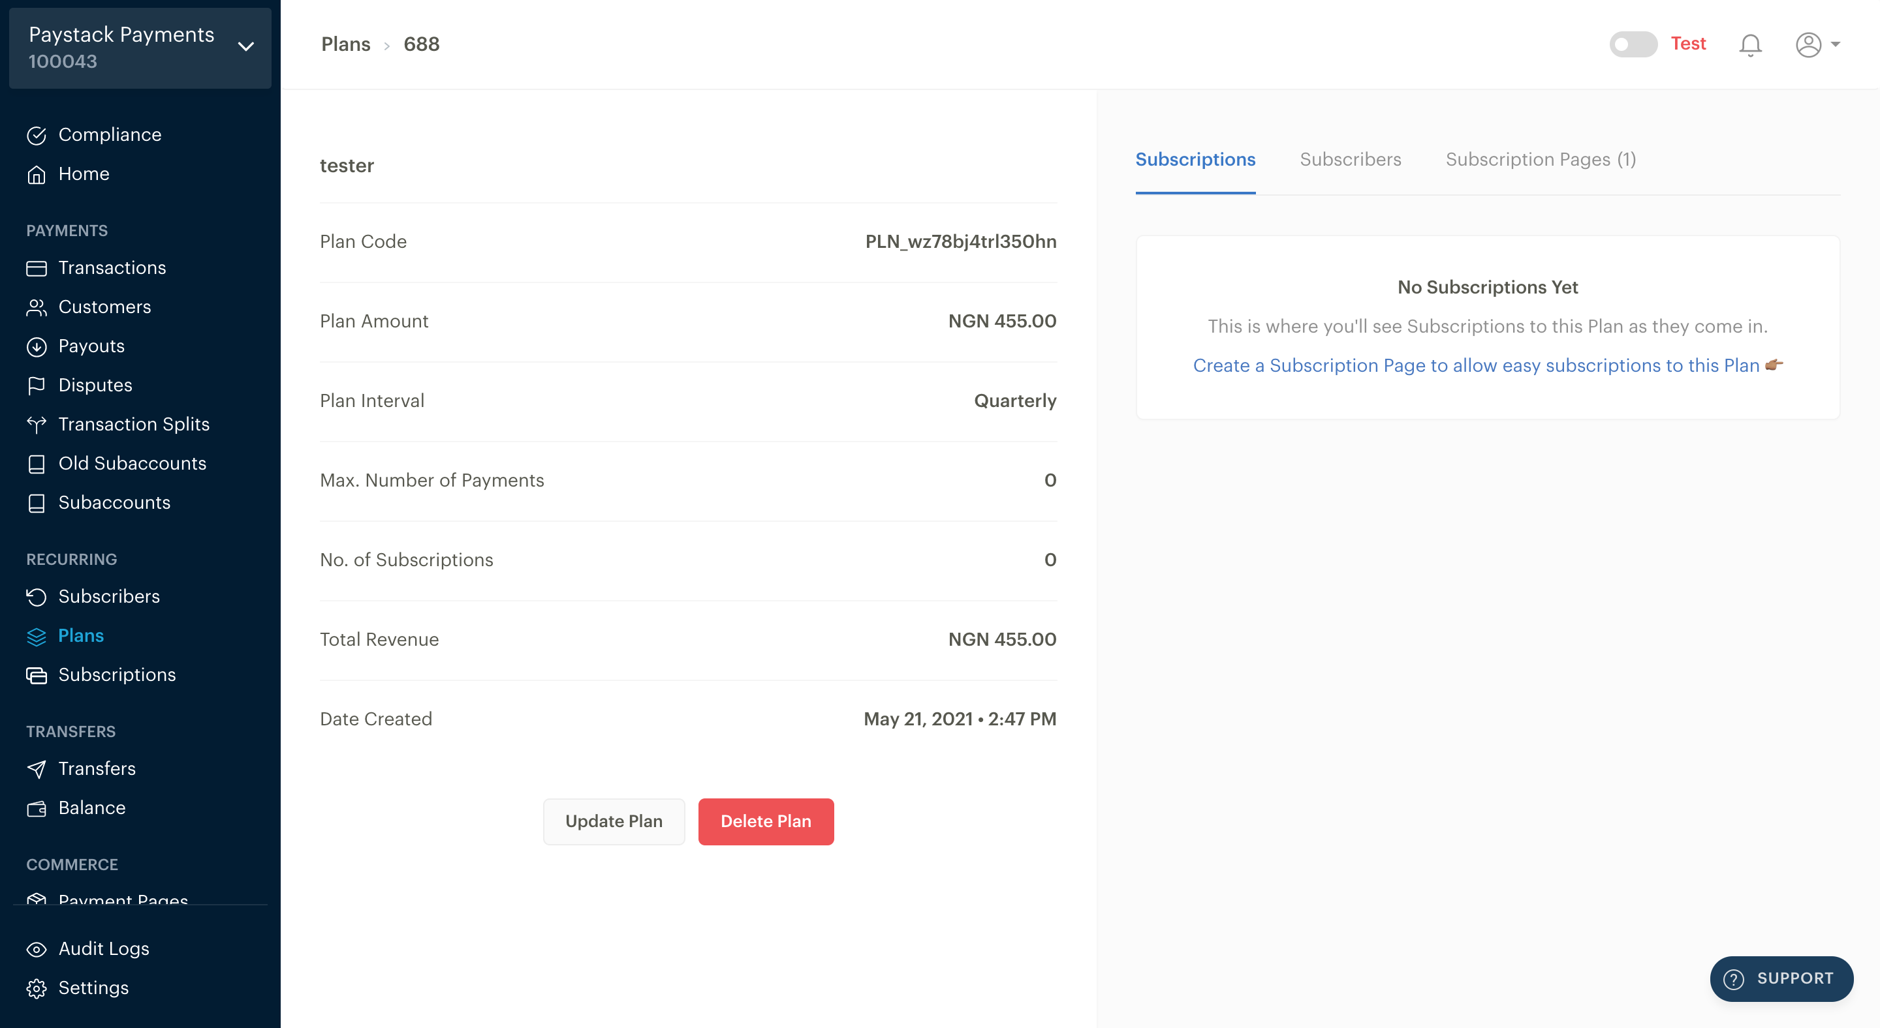Toggle the Test mode switch
The image size is (1880, 1028).
click(x=1633, y=44)
